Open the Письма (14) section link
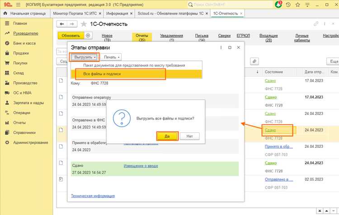Image resolution: width=339 pixels, height=215 pixels. tap(202, 37)
